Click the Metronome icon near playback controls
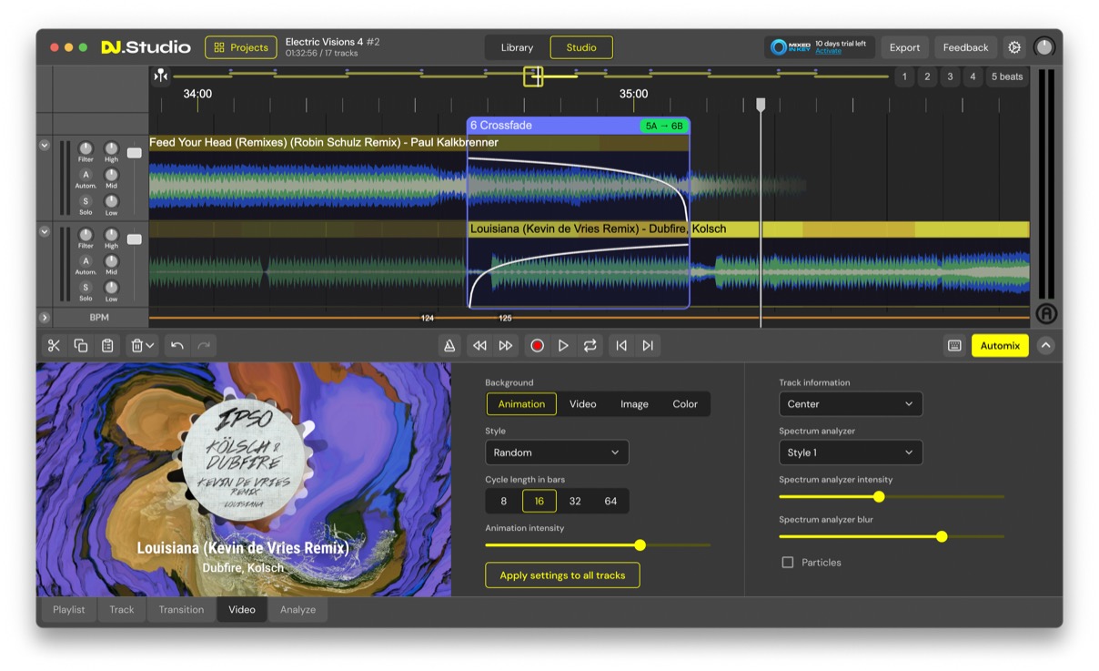Screen dimensions: 1099x671 coord(449,345)
